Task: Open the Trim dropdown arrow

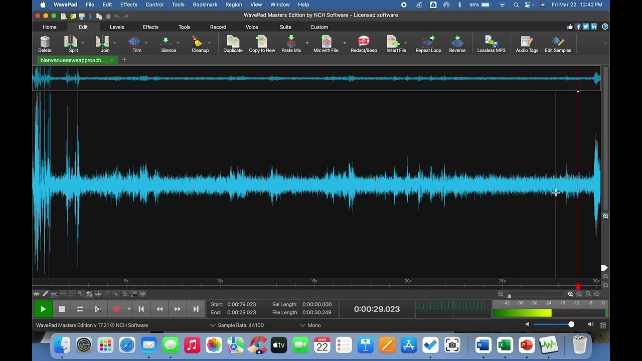Action: [x=146, y=43]
